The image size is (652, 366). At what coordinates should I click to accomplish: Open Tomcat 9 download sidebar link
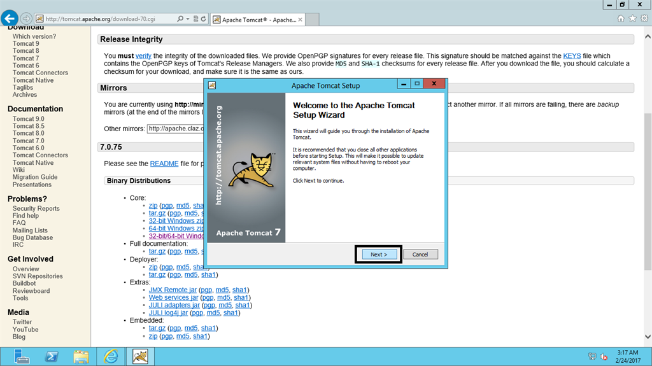25,44
